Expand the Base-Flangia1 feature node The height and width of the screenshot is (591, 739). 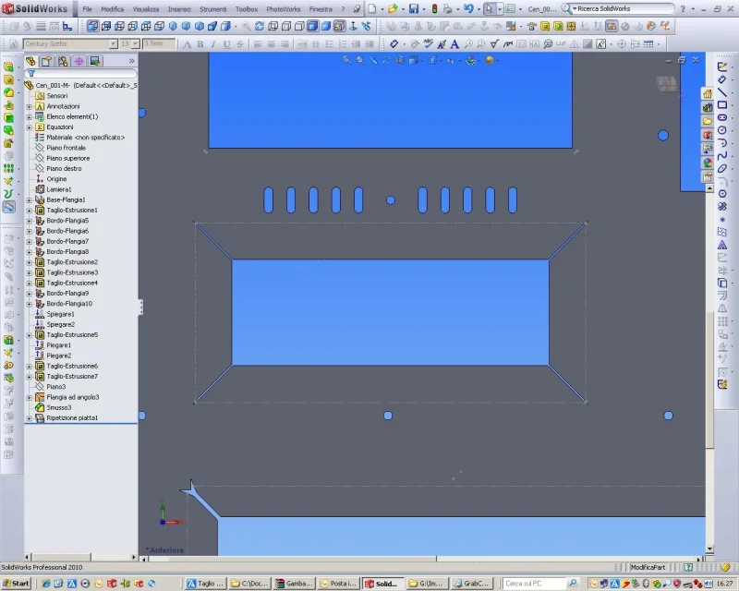click(x=30, y=200)
